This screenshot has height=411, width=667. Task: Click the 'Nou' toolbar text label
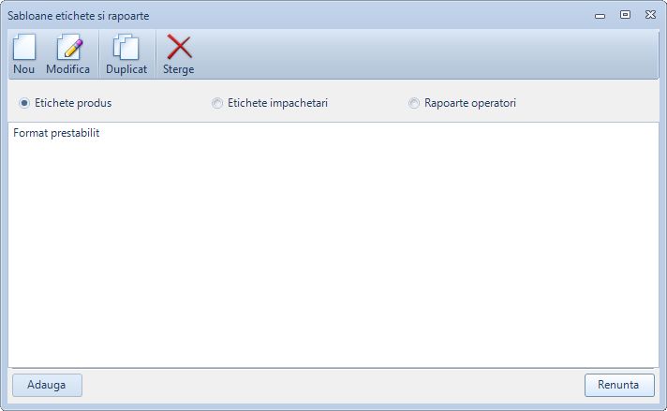point(23,69)
